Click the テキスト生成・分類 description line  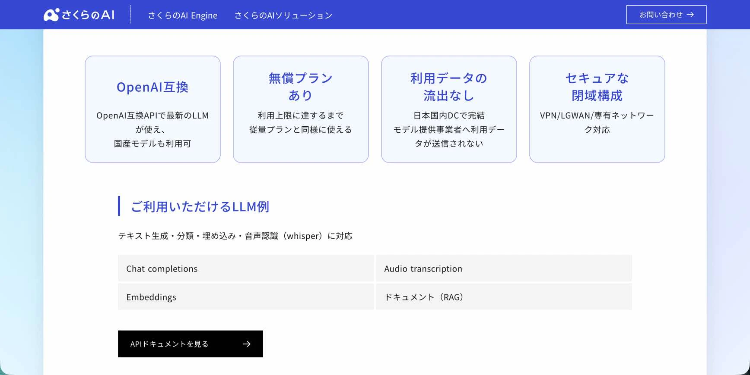[235, 236]
